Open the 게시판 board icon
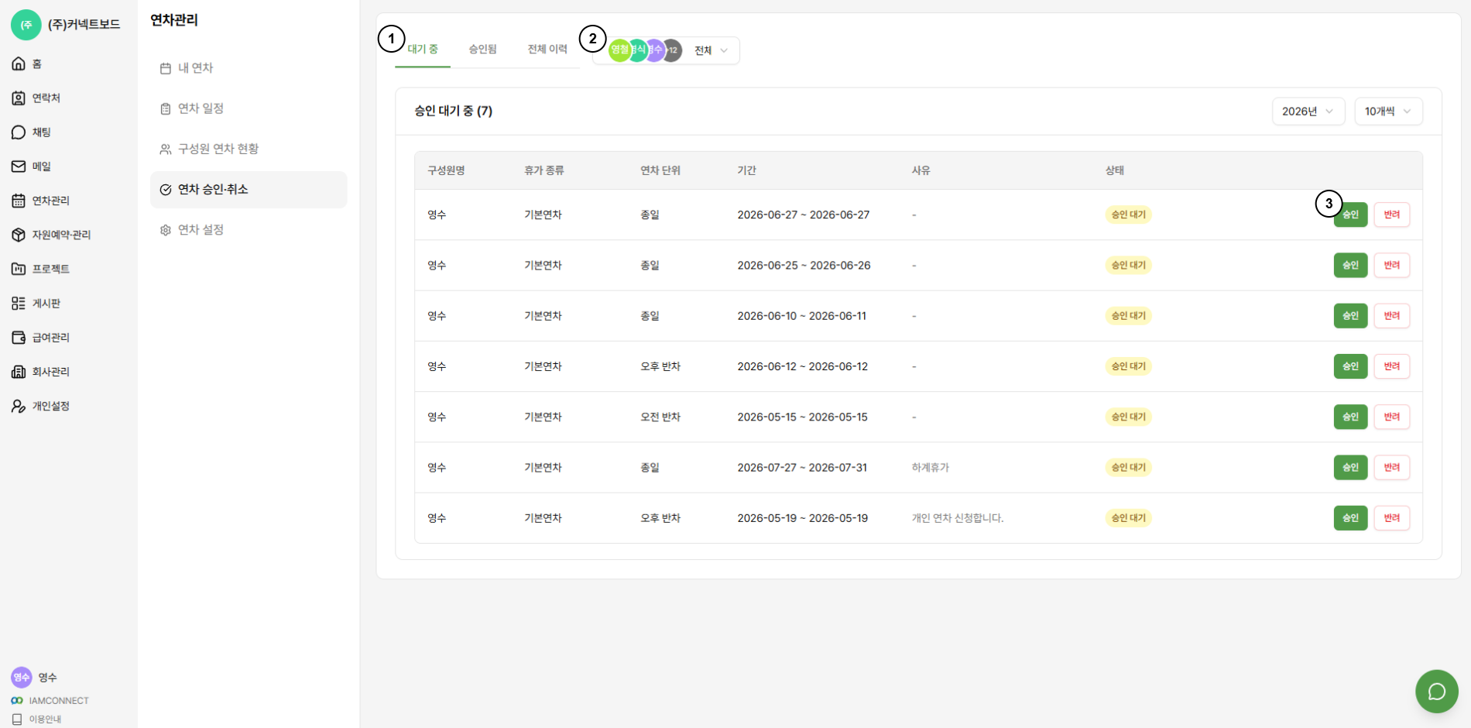 click(x=19, y=304)
